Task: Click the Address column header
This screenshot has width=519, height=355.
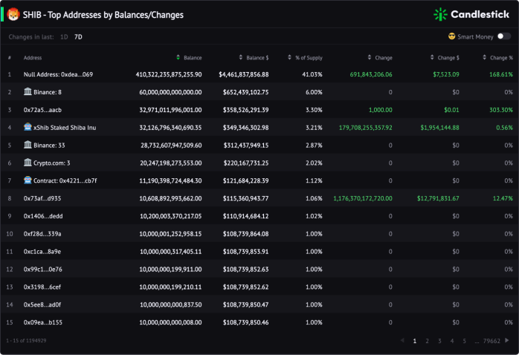Action: pyautogui.click(x=33, y=57)
